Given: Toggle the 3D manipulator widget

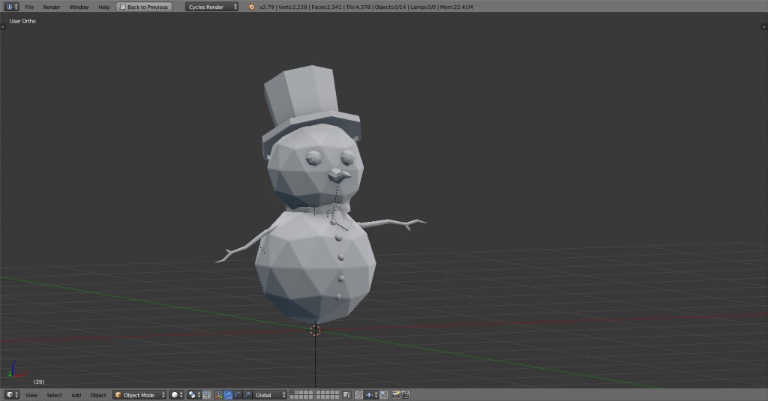Looking at the screenshot, I should 219,395.
